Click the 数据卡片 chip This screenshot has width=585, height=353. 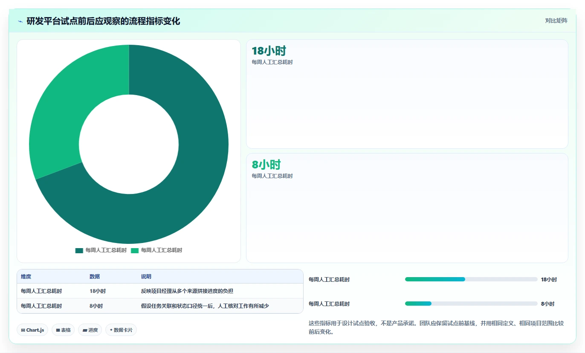click(121, 330)
